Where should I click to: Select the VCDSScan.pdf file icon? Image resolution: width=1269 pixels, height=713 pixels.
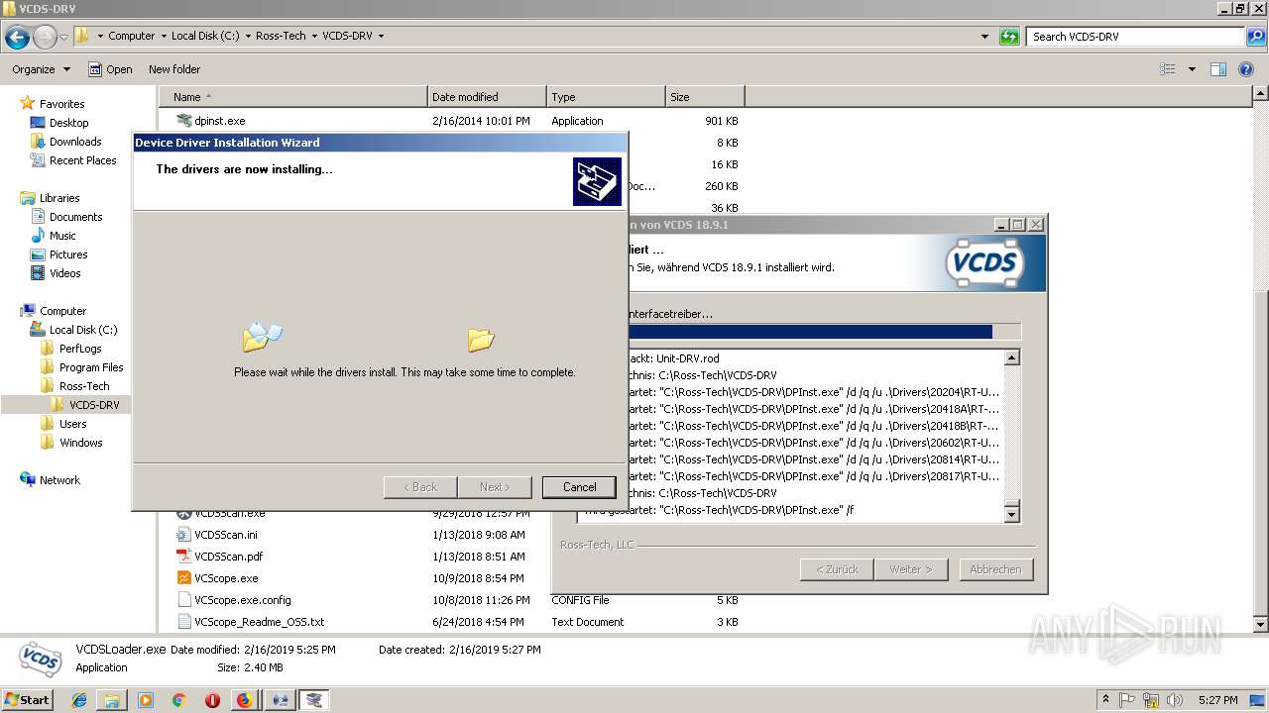coord(183,557)
